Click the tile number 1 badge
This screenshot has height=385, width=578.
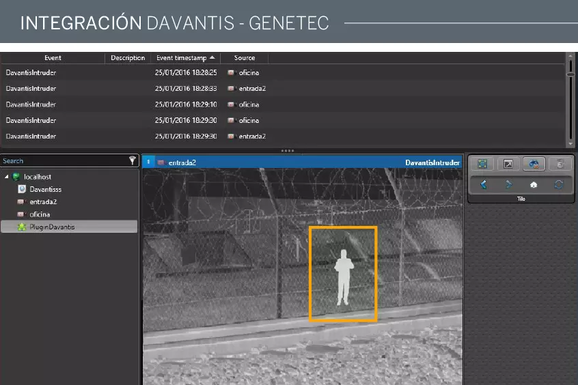pos(148,162)
